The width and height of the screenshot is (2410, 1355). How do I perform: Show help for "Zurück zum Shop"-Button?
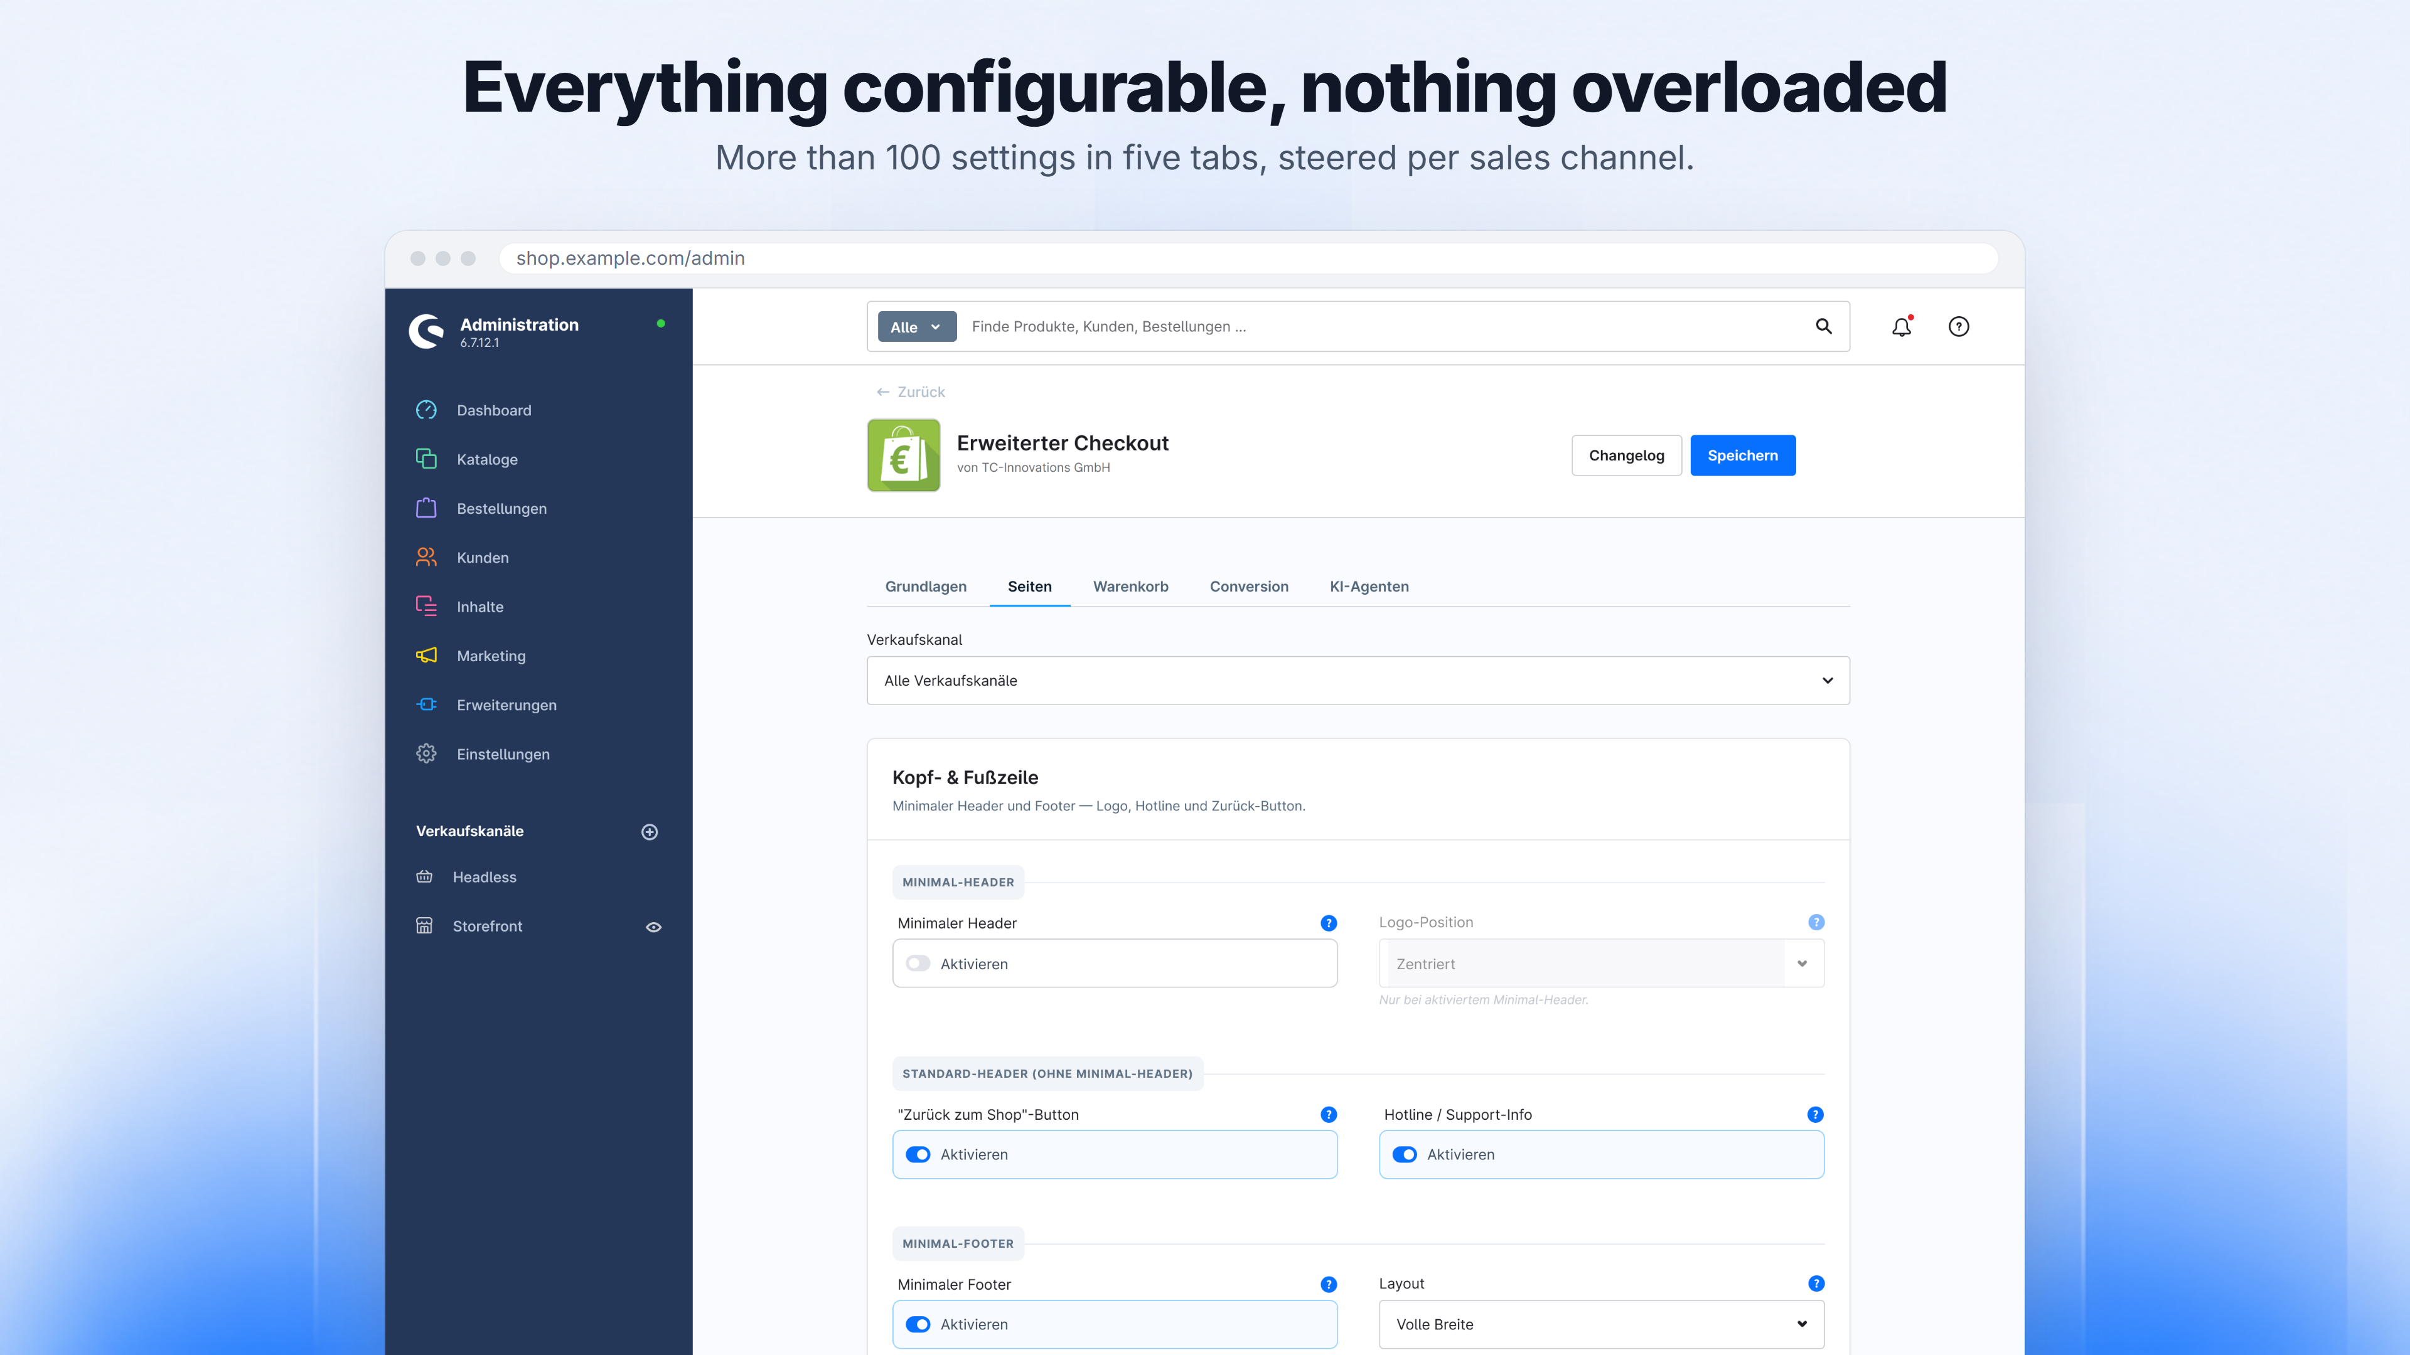pyautogui.click(x=1329, y=1115)
